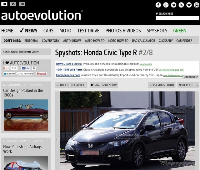Open the NEWS menu
Screen dimensions: 200x170
tap(28, 31)
